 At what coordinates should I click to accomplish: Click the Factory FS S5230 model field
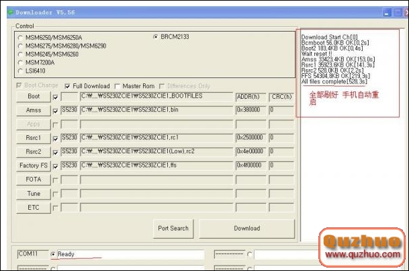coord(69,165)
